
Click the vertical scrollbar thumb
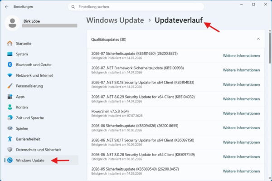point(270,48)
